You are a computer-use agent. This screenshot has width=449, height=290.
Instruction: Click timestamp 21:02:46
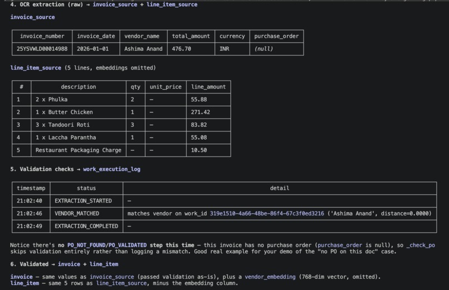pos(29,213)
